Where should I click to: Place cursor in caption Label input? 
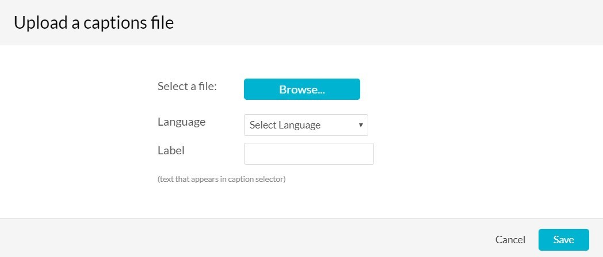309,154
